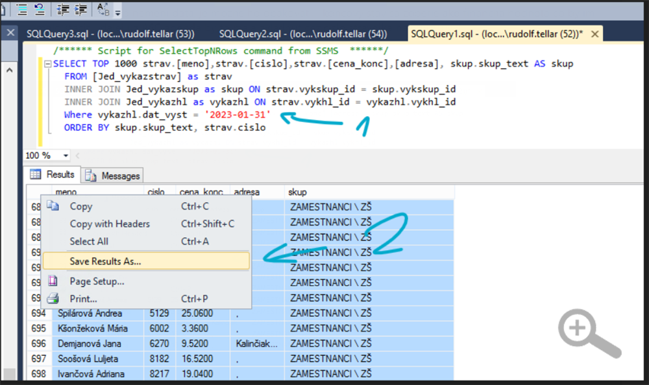Click the increase indent toolbar icon
Image resolution: width=649 pixels, height=385 pixels.
pyautogui.click(x=80, y=9)
